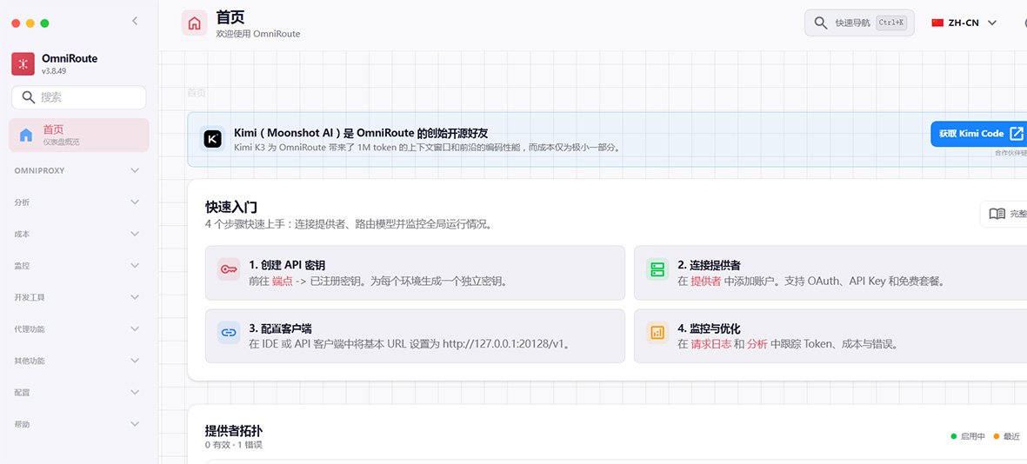This screenshot has width=1027, height=464.
Task: Expand the 代理功能 sidebar section
Action: pos(78,328)
